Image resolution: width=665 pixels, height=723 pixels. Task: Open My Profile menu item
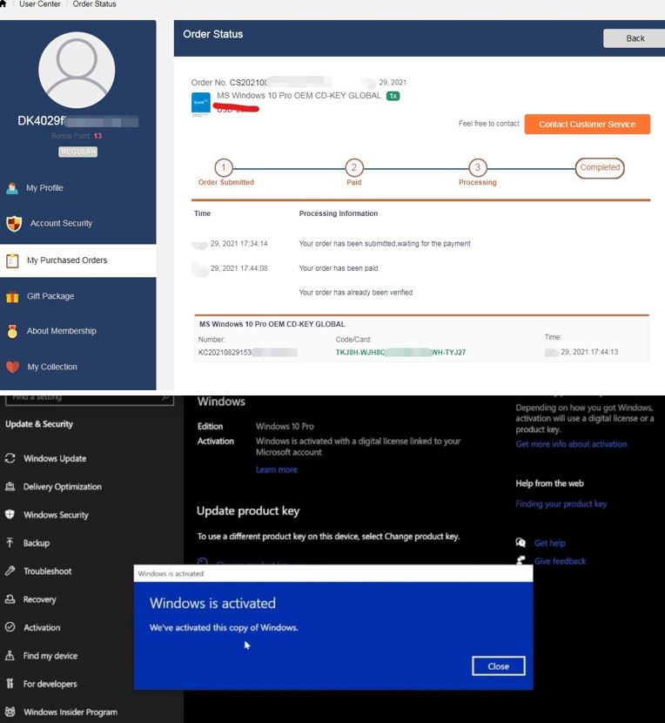(x=44, y=188)
